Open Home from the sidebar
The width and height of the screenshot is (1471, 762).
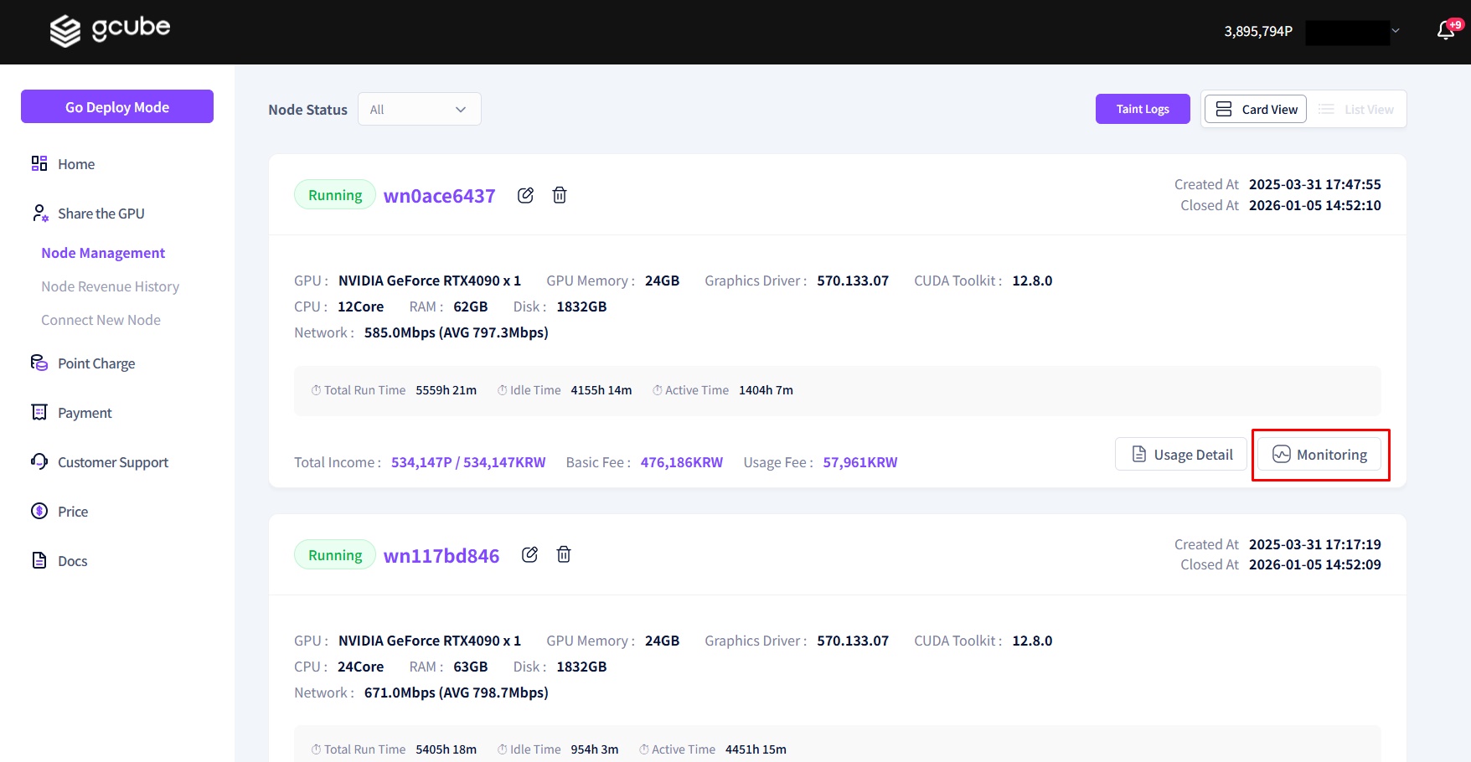[75, 164]
